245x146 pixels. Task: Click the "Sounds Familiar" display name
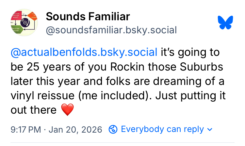pyautogui.click(x=88, y=16)
